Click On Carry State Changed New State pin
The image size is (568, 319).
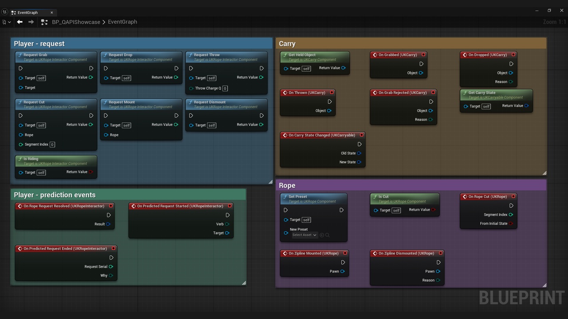tap(359, 162)
